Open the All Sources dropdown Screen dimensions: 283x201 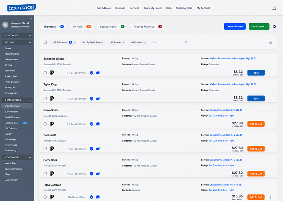click(x=117, y=42)
